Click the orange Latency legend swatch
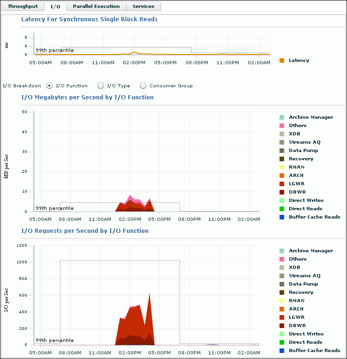347x359 pixels. pyautogui.click(x=281, y=60)
